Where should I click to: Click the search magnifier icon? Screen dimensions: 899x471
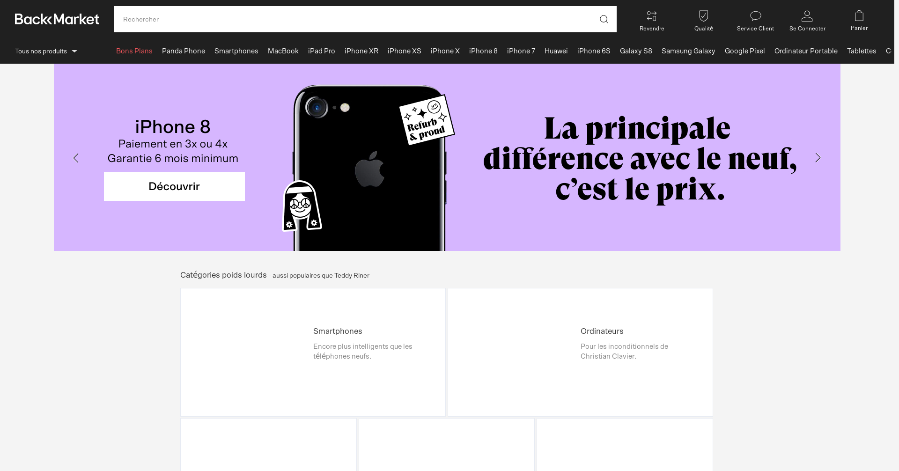[604, 19]
